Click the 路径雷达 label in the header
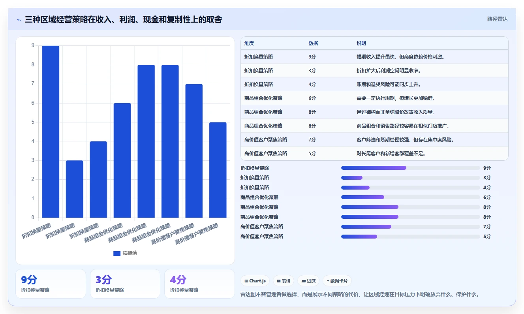Screen dimensions: 524x314 pyautogui.click(x=497, y=19)
